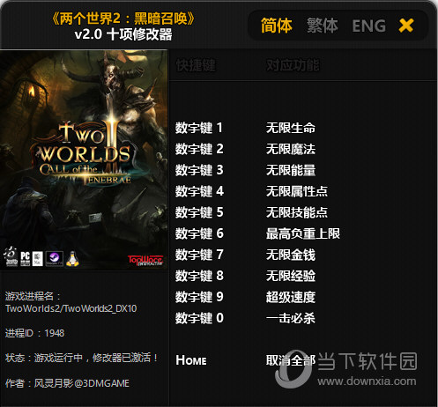The width and height of the screenshot is (438, 407).
Task: Click the 游戏进程名 label
Action: 33,296
